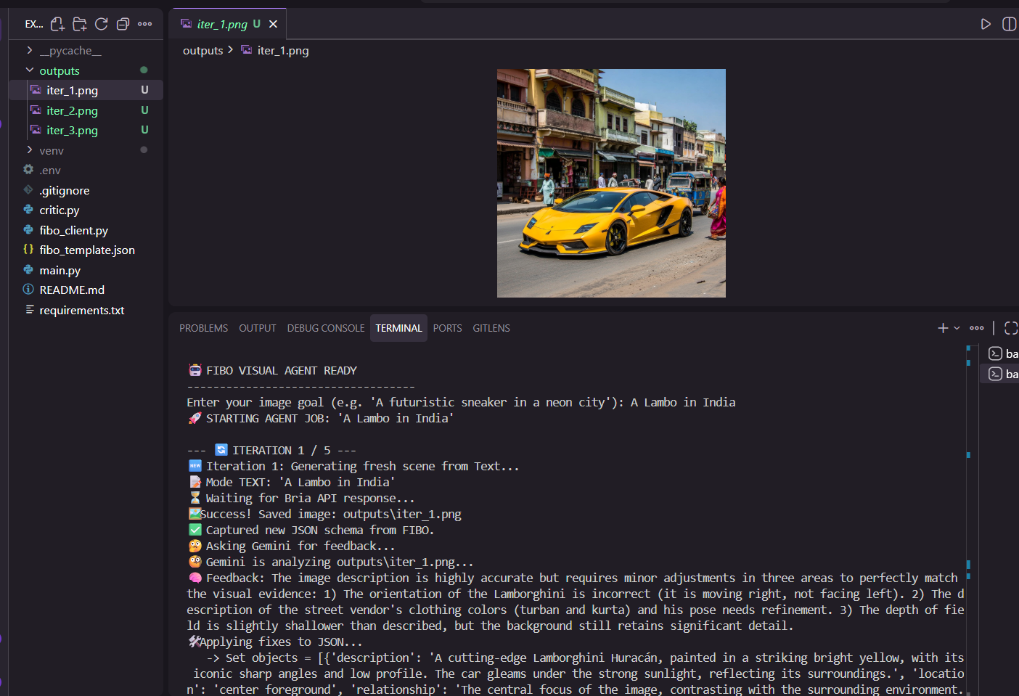
Task: Open the new terminal launch profile dropdown
Action: pos(957,328)
